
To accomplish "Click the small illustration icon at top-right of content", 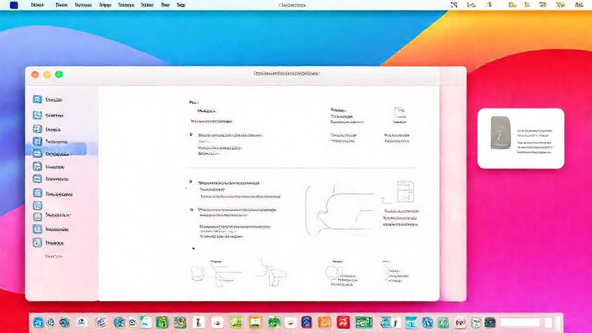I will click(x=400, y=112).
